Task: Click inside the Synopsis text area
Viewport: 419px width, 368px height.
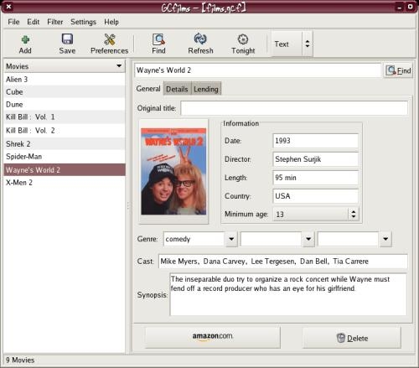Action: pos(288,295)
